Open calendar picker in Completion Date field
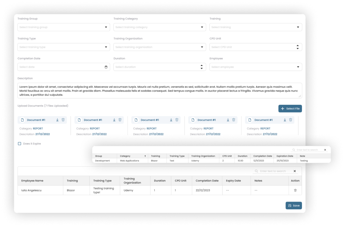 [106, 67]
